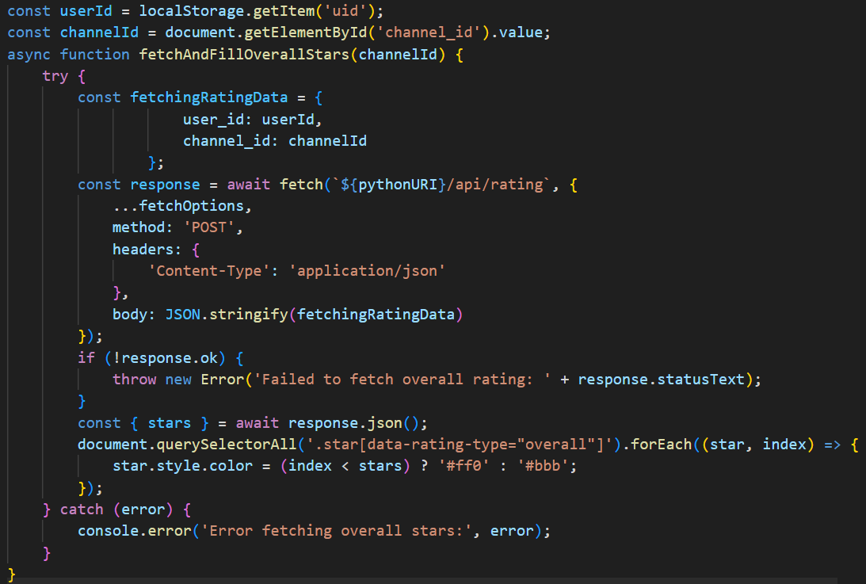Click the headers property key
Screen dimensions: 866x584
tap(143, 249)
